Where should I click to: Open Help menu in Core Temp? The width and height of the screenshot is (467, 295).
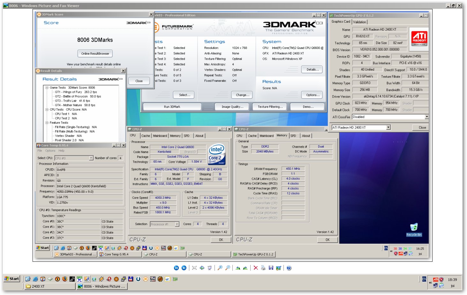pos(61,151)
